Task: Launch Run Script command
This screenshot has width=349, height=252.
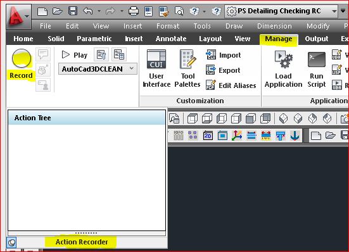Action: [316, 69]
